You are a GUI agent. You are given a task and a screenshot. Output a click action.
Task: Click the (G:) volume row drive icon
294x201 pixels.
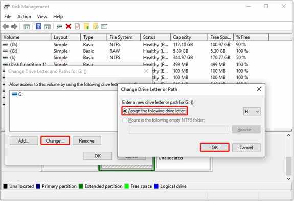[x=5, y=51]
